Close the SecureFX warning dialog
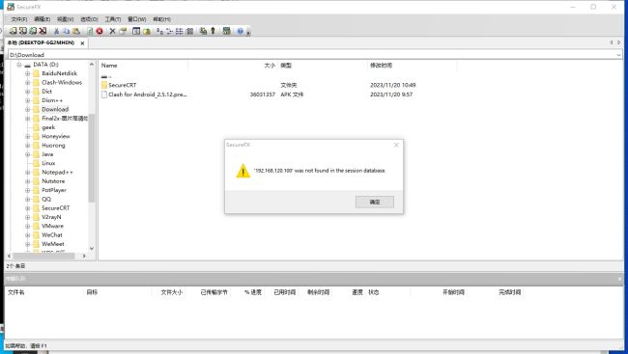This screenshot has height=354, width=628. pos(396,145)
